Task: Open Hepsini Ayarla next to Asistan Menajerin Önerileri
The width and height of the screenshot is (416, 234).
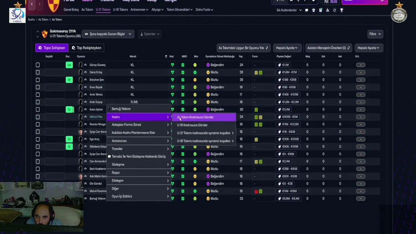Action: point(369,48)
